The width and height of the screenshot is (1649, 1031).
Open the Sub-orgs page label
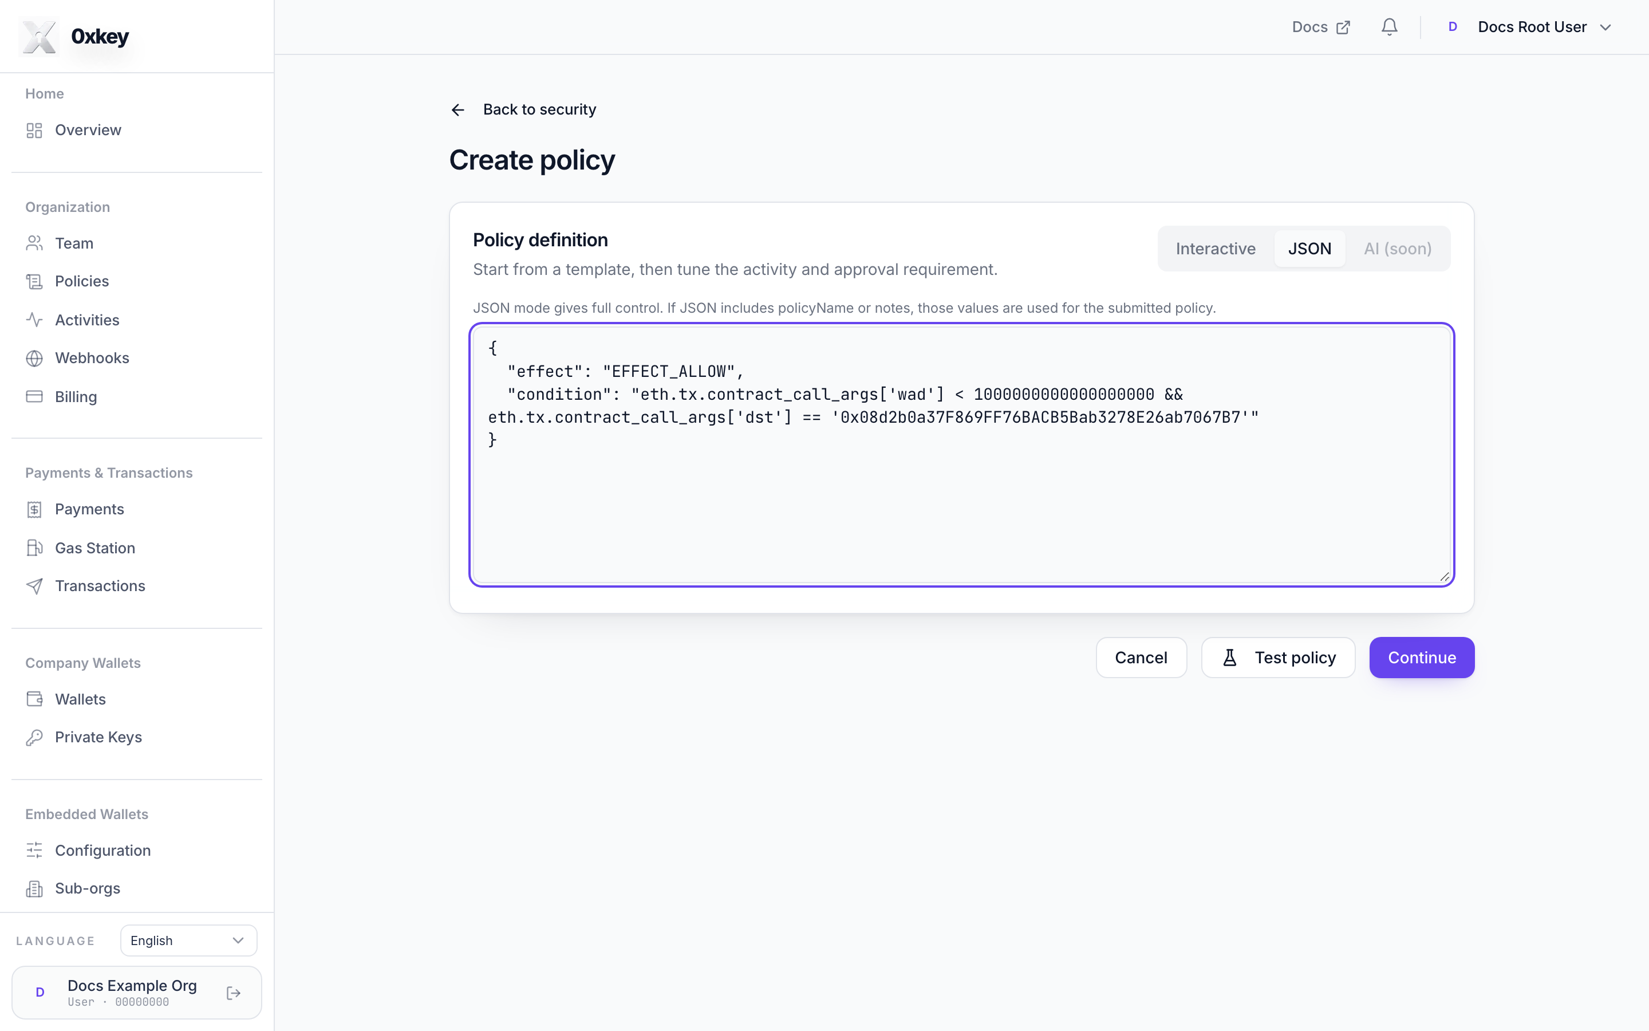click(x=88, y=888)
